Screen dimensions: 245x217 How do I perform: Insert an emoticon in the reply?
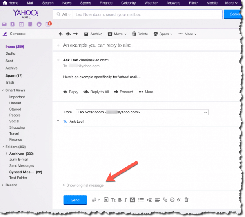click(172, 200)
